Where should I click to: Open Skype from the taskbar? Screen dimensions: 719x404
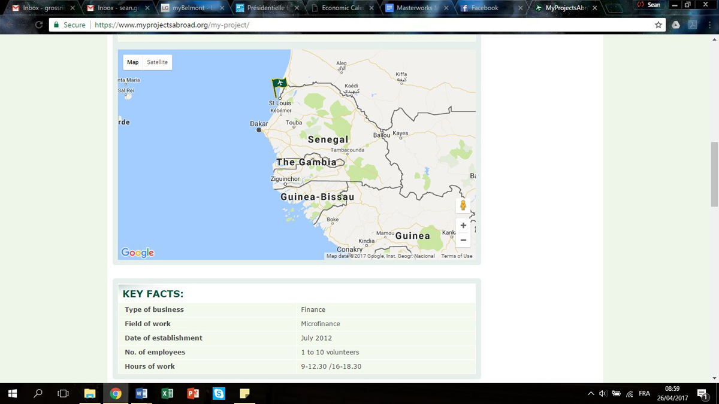pyautogui.click(x=219, y=393)
